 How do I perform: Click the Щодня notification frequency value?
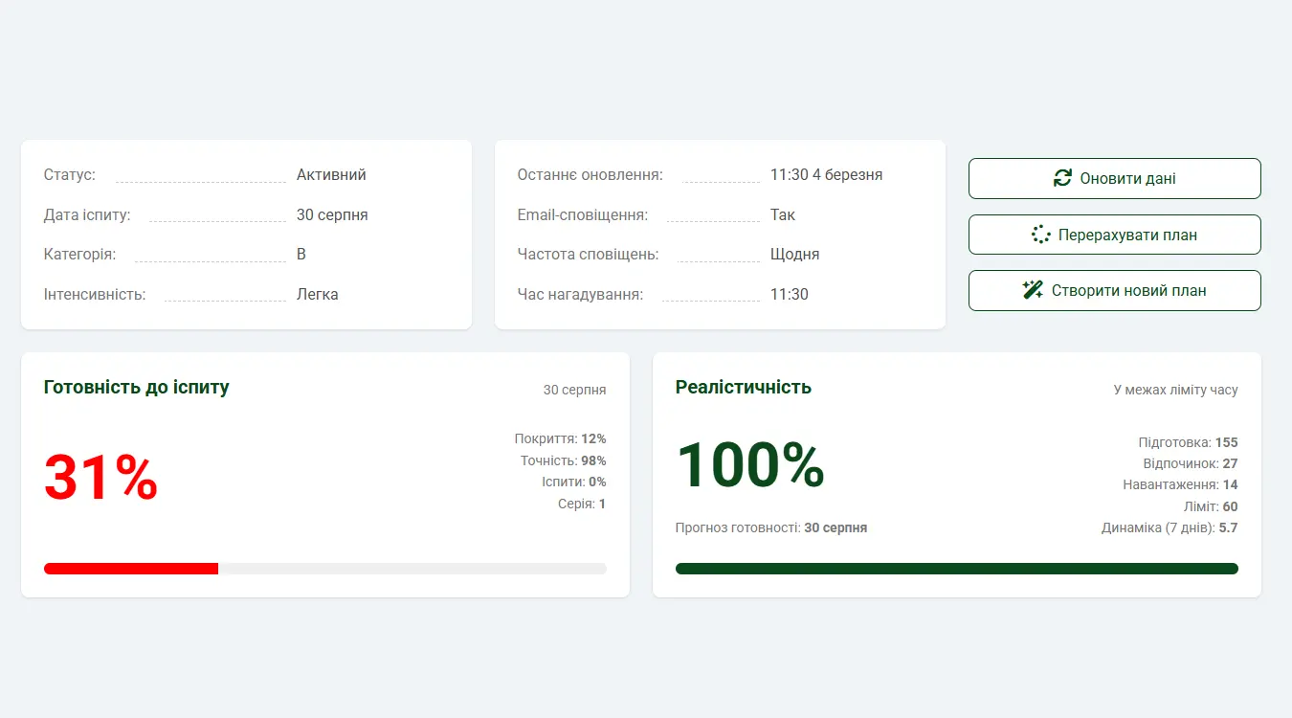tap(794, 255)
